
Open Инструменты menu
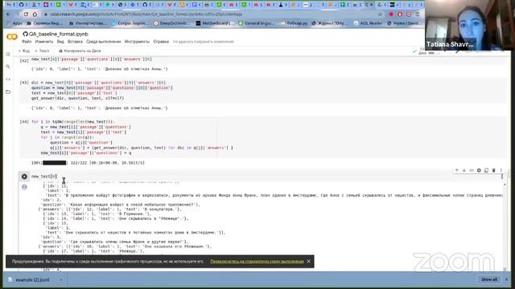tap(137, 42)
